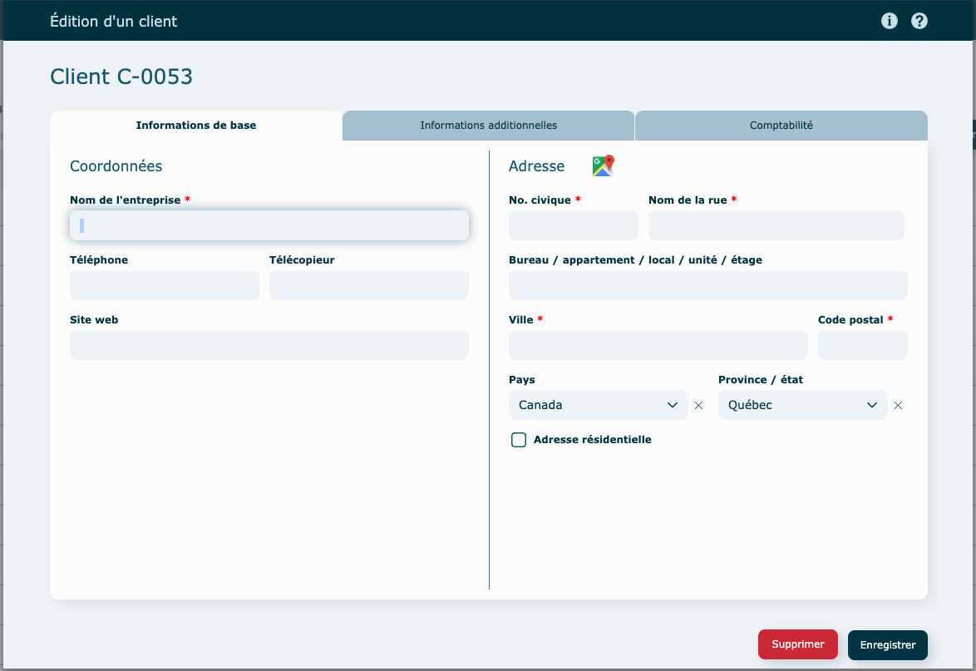
Task: Focus the No. civique field
Action: 573,225
